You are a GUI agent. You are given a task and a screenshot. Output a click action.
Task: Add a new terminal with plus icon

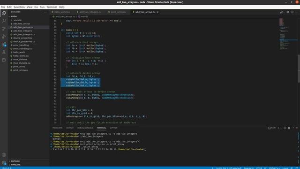point(278,128)
